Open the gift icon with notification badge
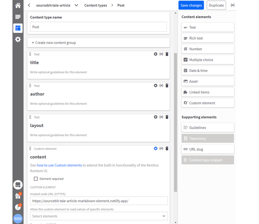The height and width of the screenshot is (224, 259). tap(18, 196)
